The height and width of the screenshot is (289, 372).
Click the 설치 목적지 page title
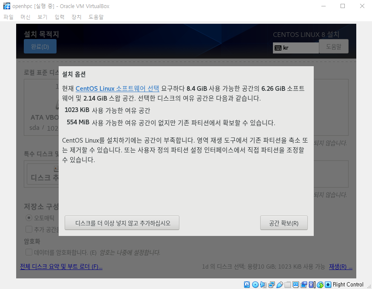(x=41, y=34)
